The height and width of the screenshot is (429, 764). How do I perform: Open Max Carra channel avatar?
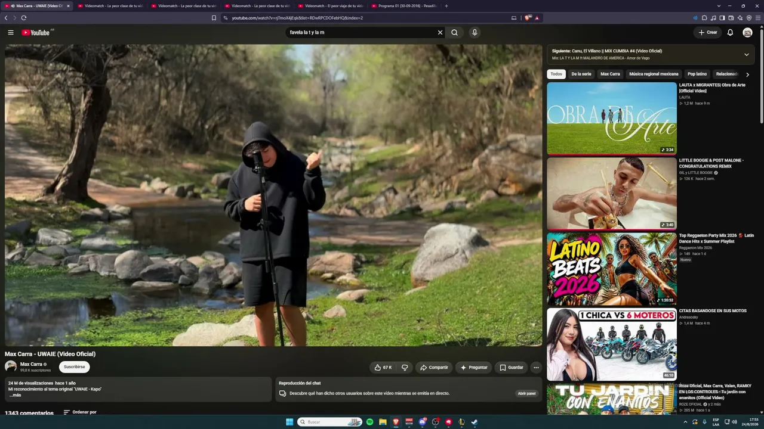(x=11, y=366)
